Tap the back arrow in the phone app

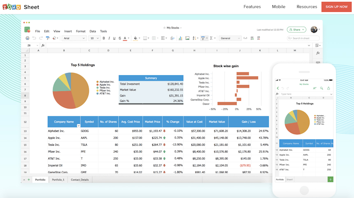click(278, 88)
